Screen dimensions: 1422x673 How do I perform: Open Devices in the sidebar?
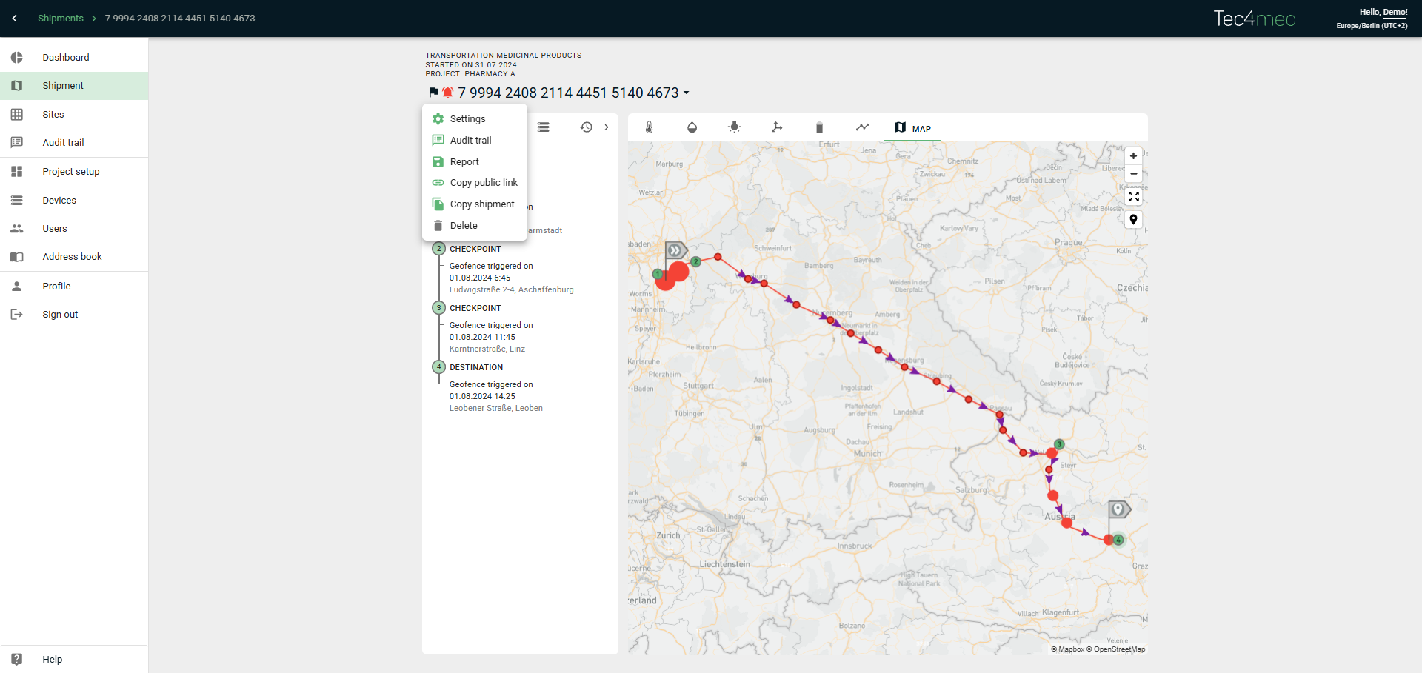(59, 201)
